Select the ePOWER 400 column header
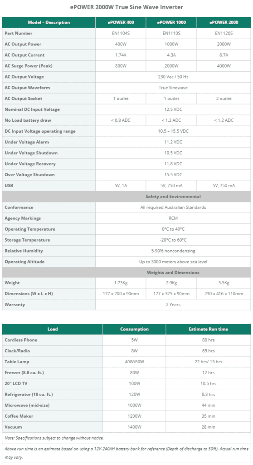The image size is (253, 465). point(121,22)
